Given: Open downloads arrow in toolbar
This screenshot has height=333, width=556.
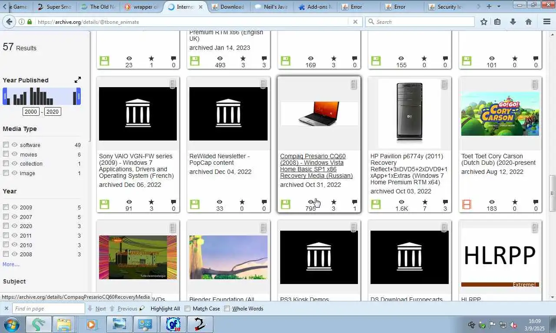Looking at the screenshot, I should tap(513, 22).
